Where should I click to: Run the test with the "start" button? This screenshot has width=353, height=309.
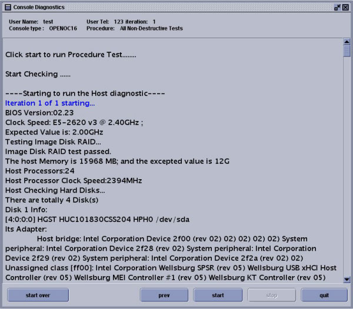[x=218, y=295]
